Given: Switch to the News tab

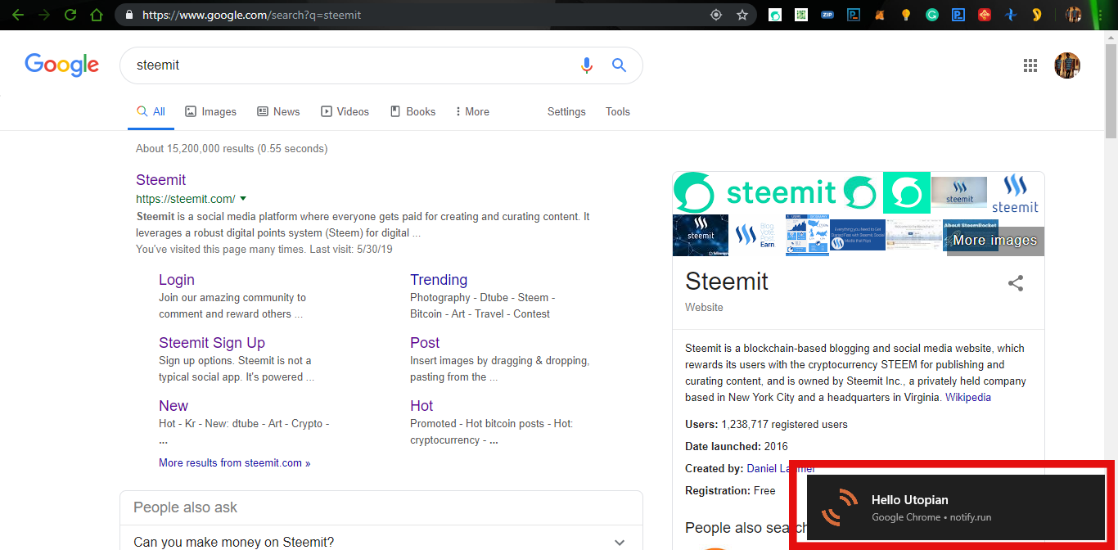Looking at the screenshot, I should pos(278,111).
